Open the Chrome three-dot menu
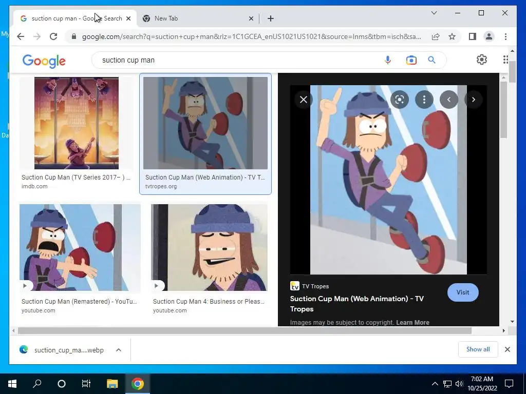 505,36
